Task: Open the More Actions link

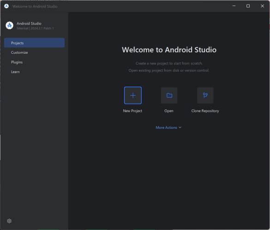Action: tap(166, 127)
